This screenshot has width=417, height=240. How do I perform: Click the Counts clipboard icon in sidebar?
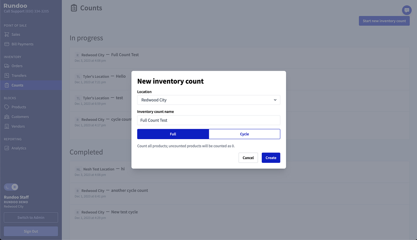(x=7, y=85)
